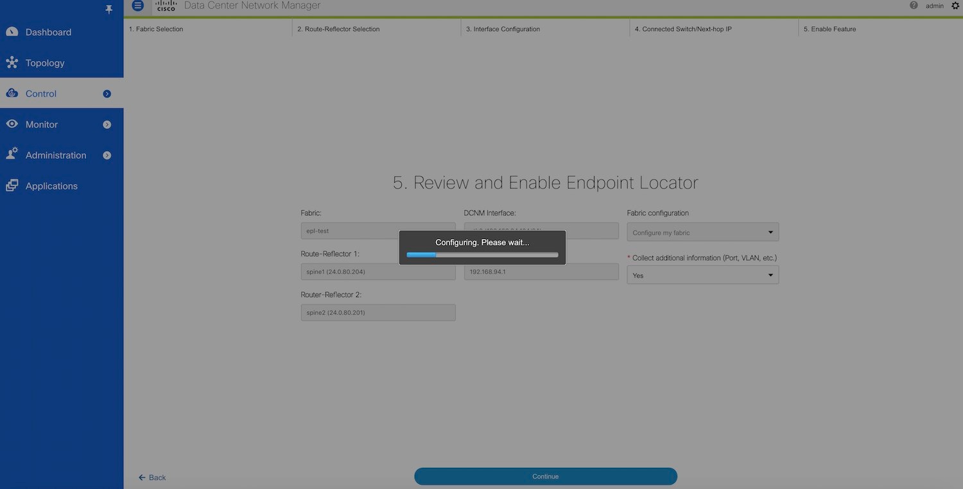
Task: Click the Dashboard gauge icon
Action: 12,31
